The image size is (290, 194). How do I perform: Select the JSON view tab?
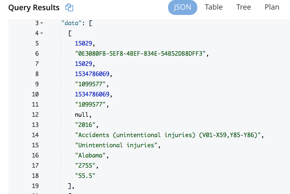[x=182, y=7]
